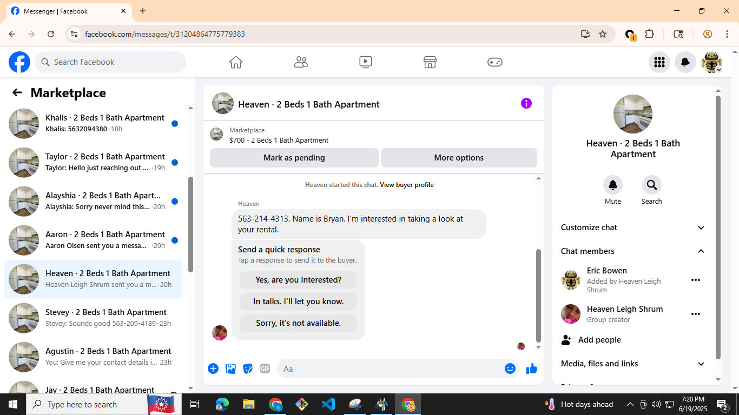Click the Windows taskbar search box
The image size is (739, 415).
point(103,404)
